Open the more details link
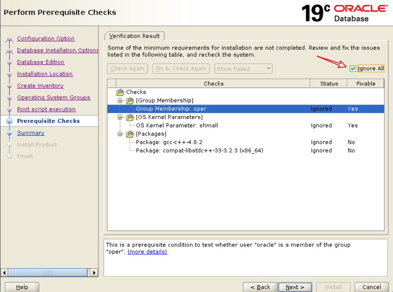Image resolution: width=393 pixels, height=292 pixels. [x=147, y=252]
